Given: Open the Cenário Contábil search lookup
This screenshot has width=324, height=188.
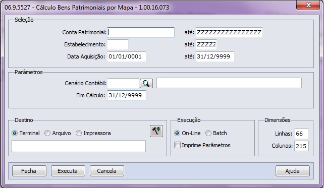Looking at the screenshot, I should tap(146, 83).
